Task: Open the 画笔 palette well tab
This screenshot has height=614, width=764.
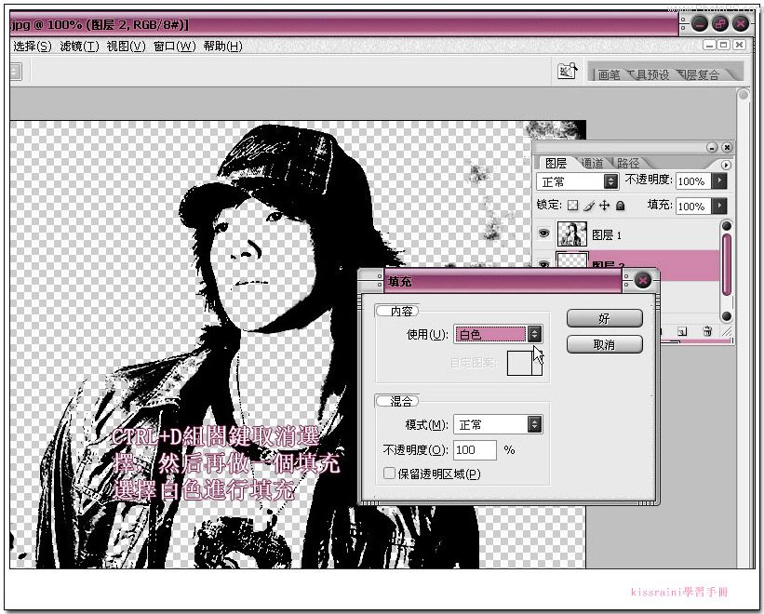Action: pyautogui.click(x=609, y=75)
